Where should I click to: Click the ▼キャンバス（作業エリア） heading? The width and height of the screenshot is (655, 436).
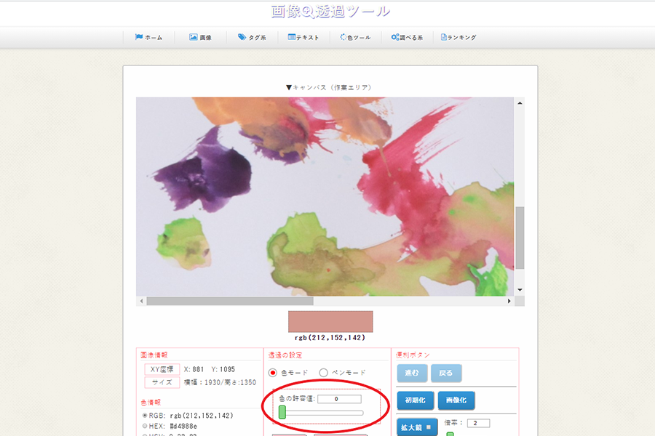coord(329,87)
